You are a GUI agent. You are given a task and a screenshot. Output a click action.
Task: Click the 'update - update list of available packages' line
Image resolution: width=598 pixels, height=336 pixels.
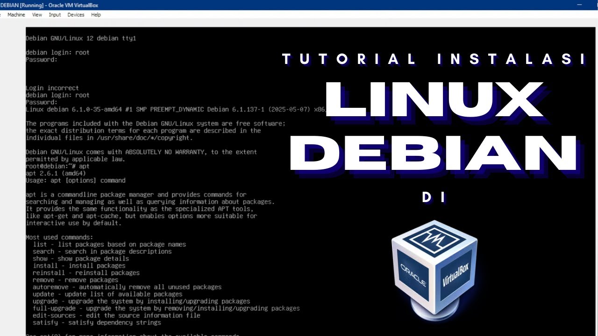107,294
